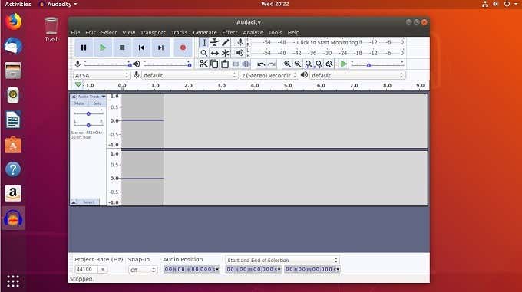Image resolution: width=522 pixels, height=292 pixels.
Task: Select the Draw (pencil) tool
Action: (x=226, y=42)
